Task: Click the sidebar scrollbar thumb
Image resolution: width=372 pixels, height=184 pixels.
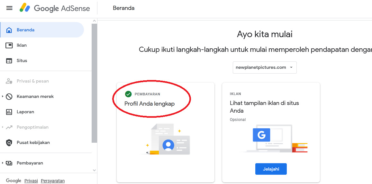Action: pyautogui.click(x=94, y=83)
